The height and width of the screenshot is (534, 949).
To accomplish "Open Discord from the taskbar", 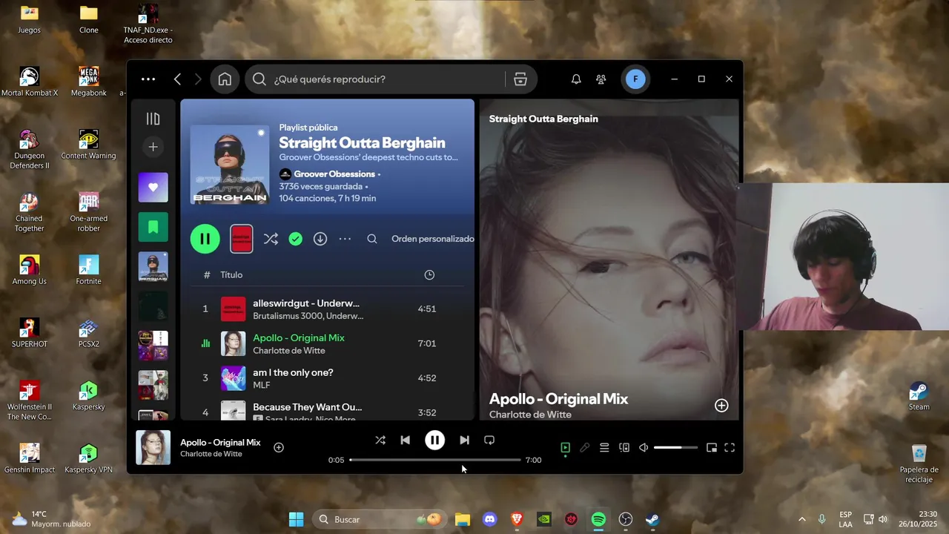I will 489,519.
